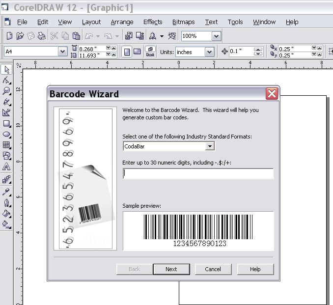
Task: Select the Basic Shapes tool
Action: coord(6,156)
